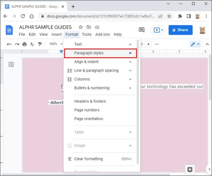Viewport: 212px width, 176px height.
Task: Click the blue Share button
Action: [x=180, y=30]
